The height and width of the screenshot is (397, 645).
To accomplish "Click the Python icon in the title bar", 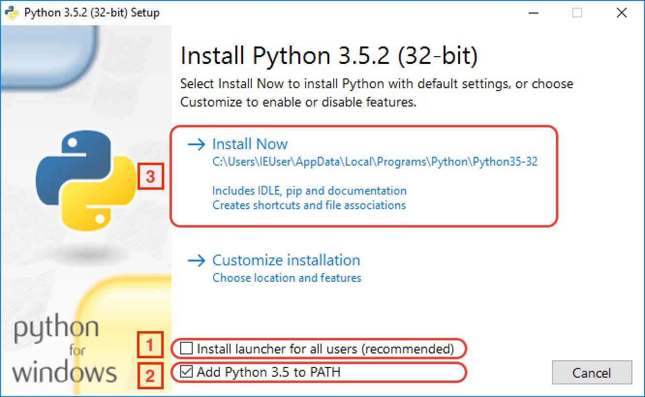I will pyautogui.click(x=12, y=13).
